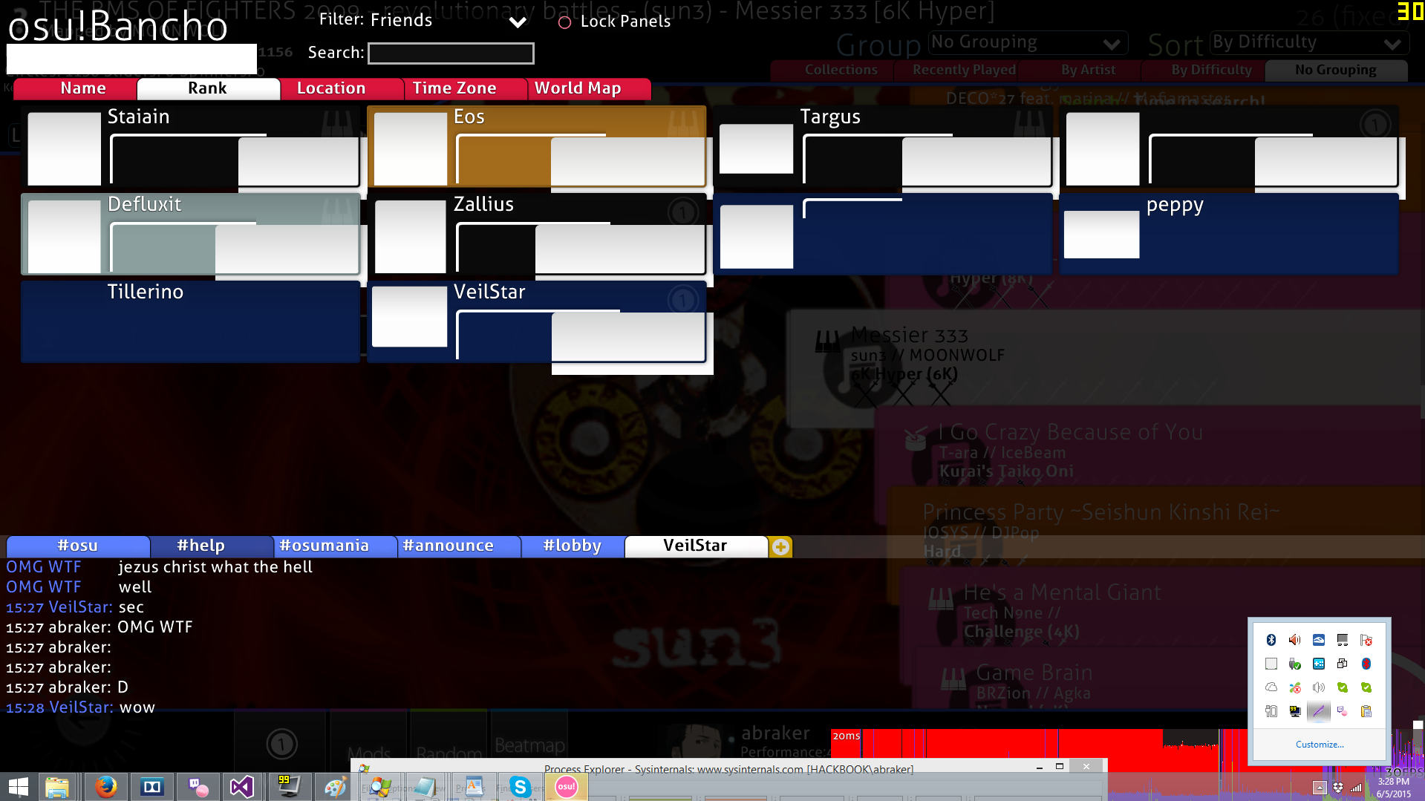Click the network signal bars tray icon
This screenshot has width=1425, height=801.
pyautogui.click(x=1356, y=788)
